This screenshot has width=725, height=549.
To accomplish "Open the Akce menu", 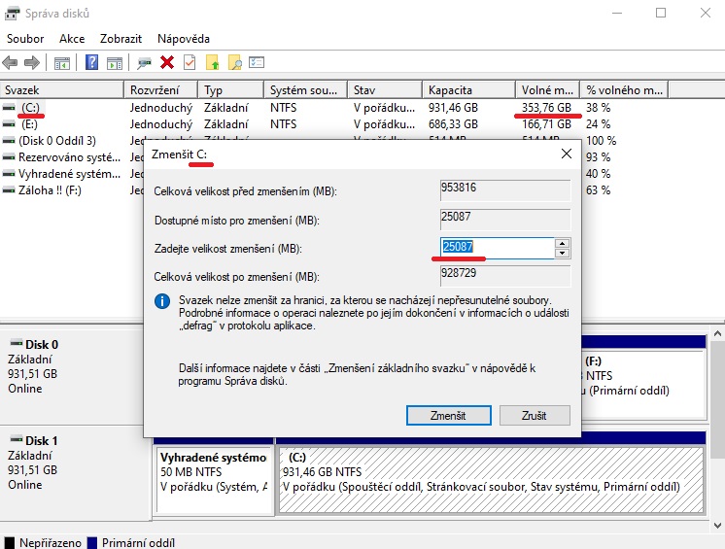I will click(x=72, y=39).
